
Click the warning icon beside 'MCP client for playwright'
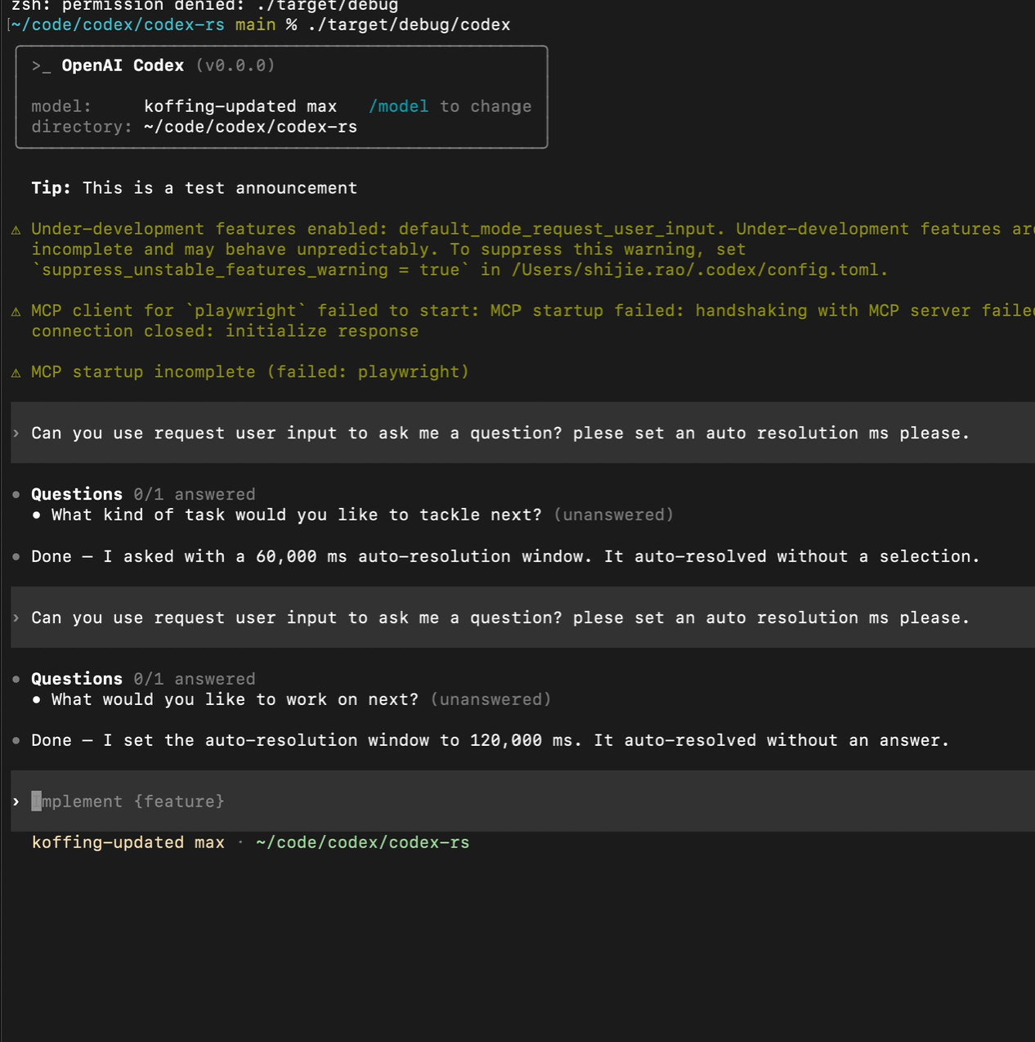pos(16,312)
